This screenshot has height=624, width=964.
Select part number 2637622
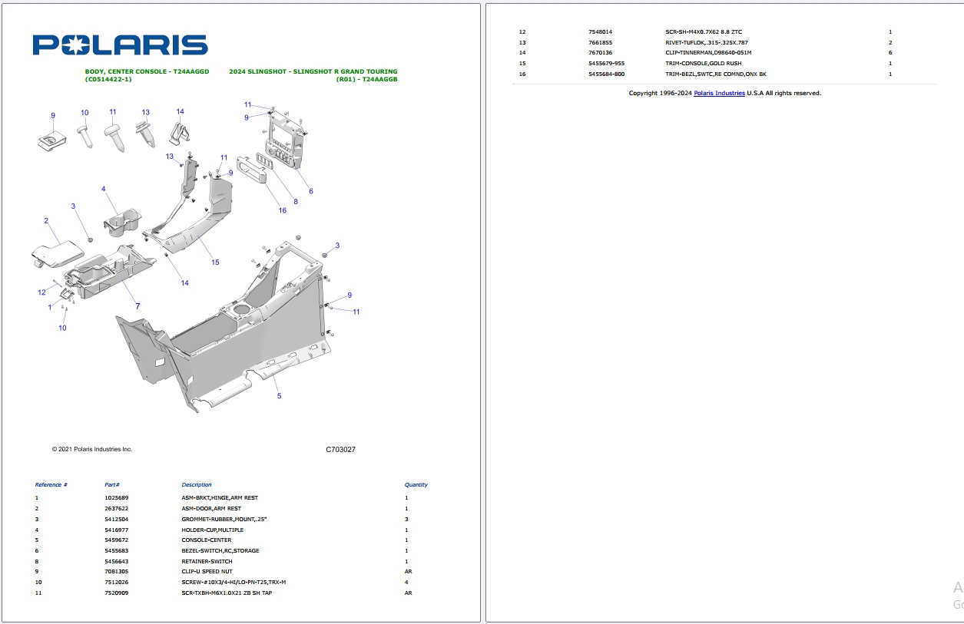(117, 508)
